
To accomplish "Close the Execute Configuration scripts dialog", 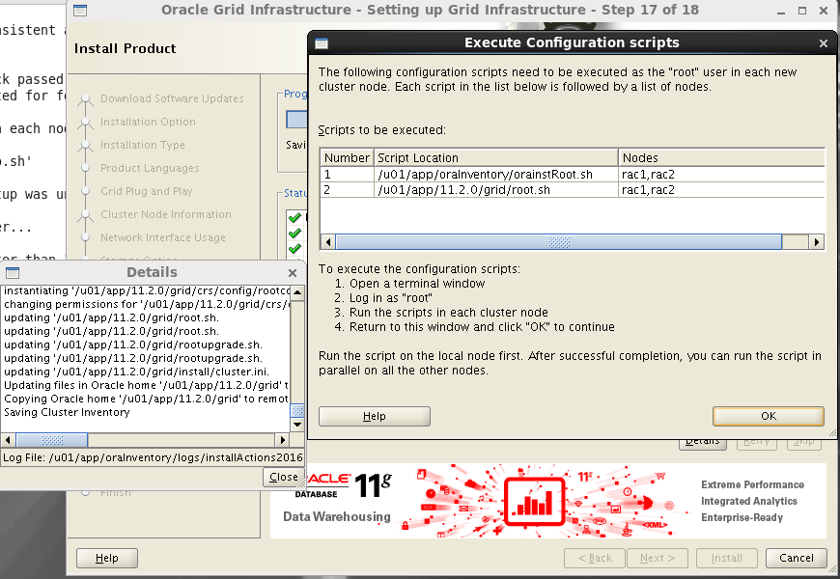I will tap(824, 43).
